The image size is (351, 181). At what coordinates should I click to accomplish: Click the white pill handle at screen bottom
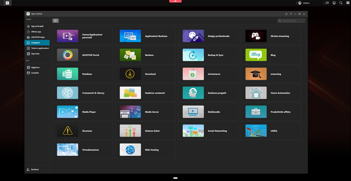175,178
